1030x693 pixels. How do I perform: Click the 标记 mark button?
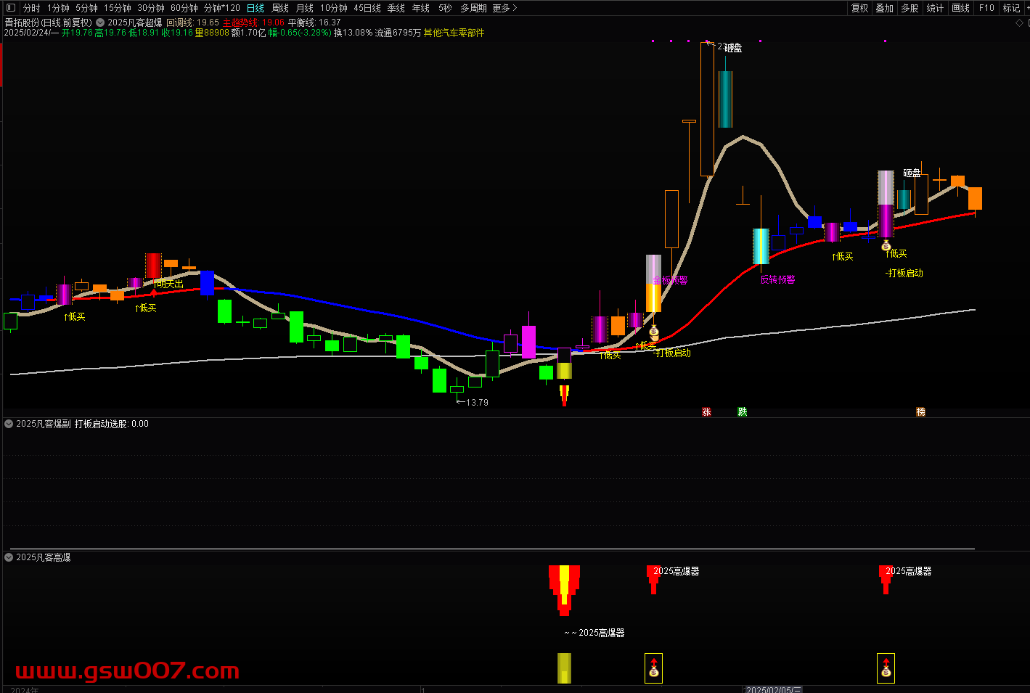pyautogui.click(x=1011, y=8)
